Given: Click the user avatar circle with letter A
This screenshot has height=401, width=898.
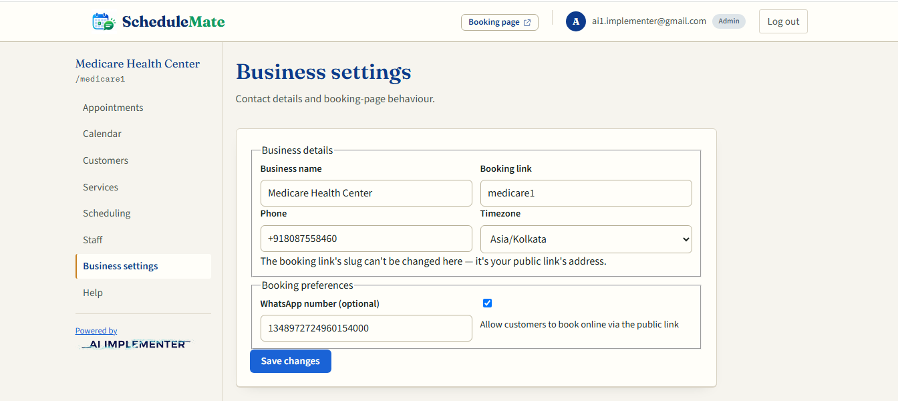Looking at the screenshot, I should (576, 21).
